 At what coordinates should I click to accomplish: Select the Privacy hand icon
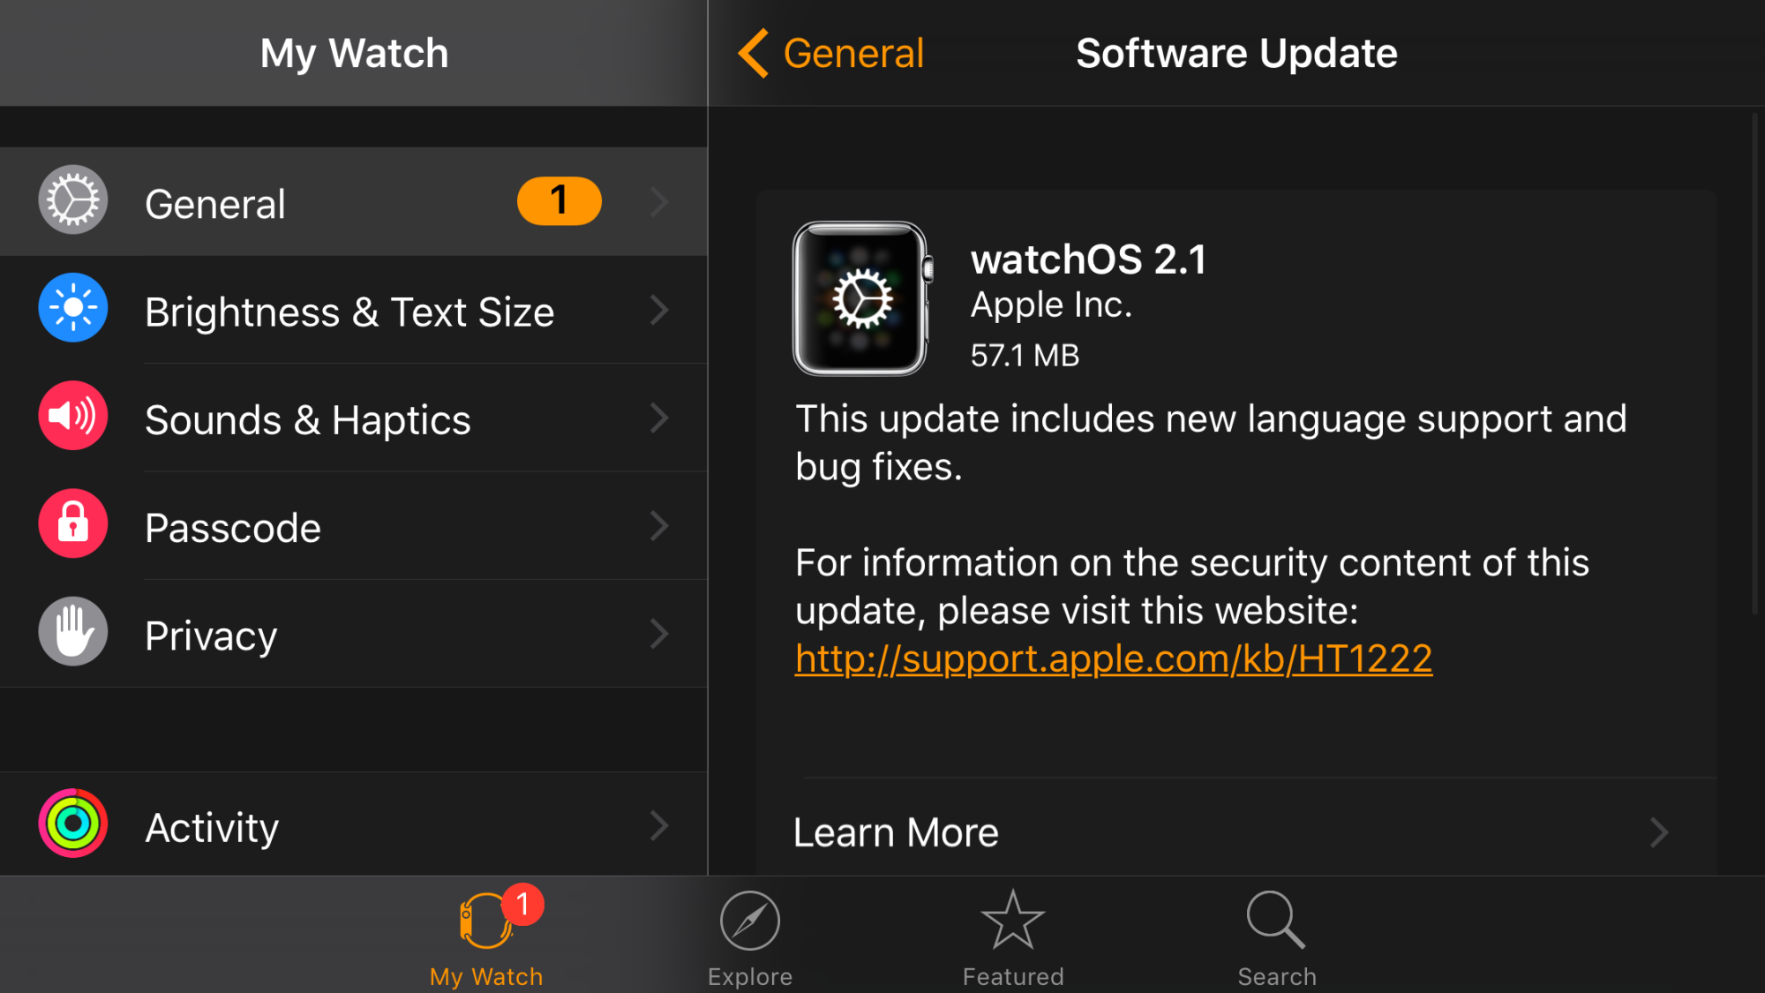(71, 634)
